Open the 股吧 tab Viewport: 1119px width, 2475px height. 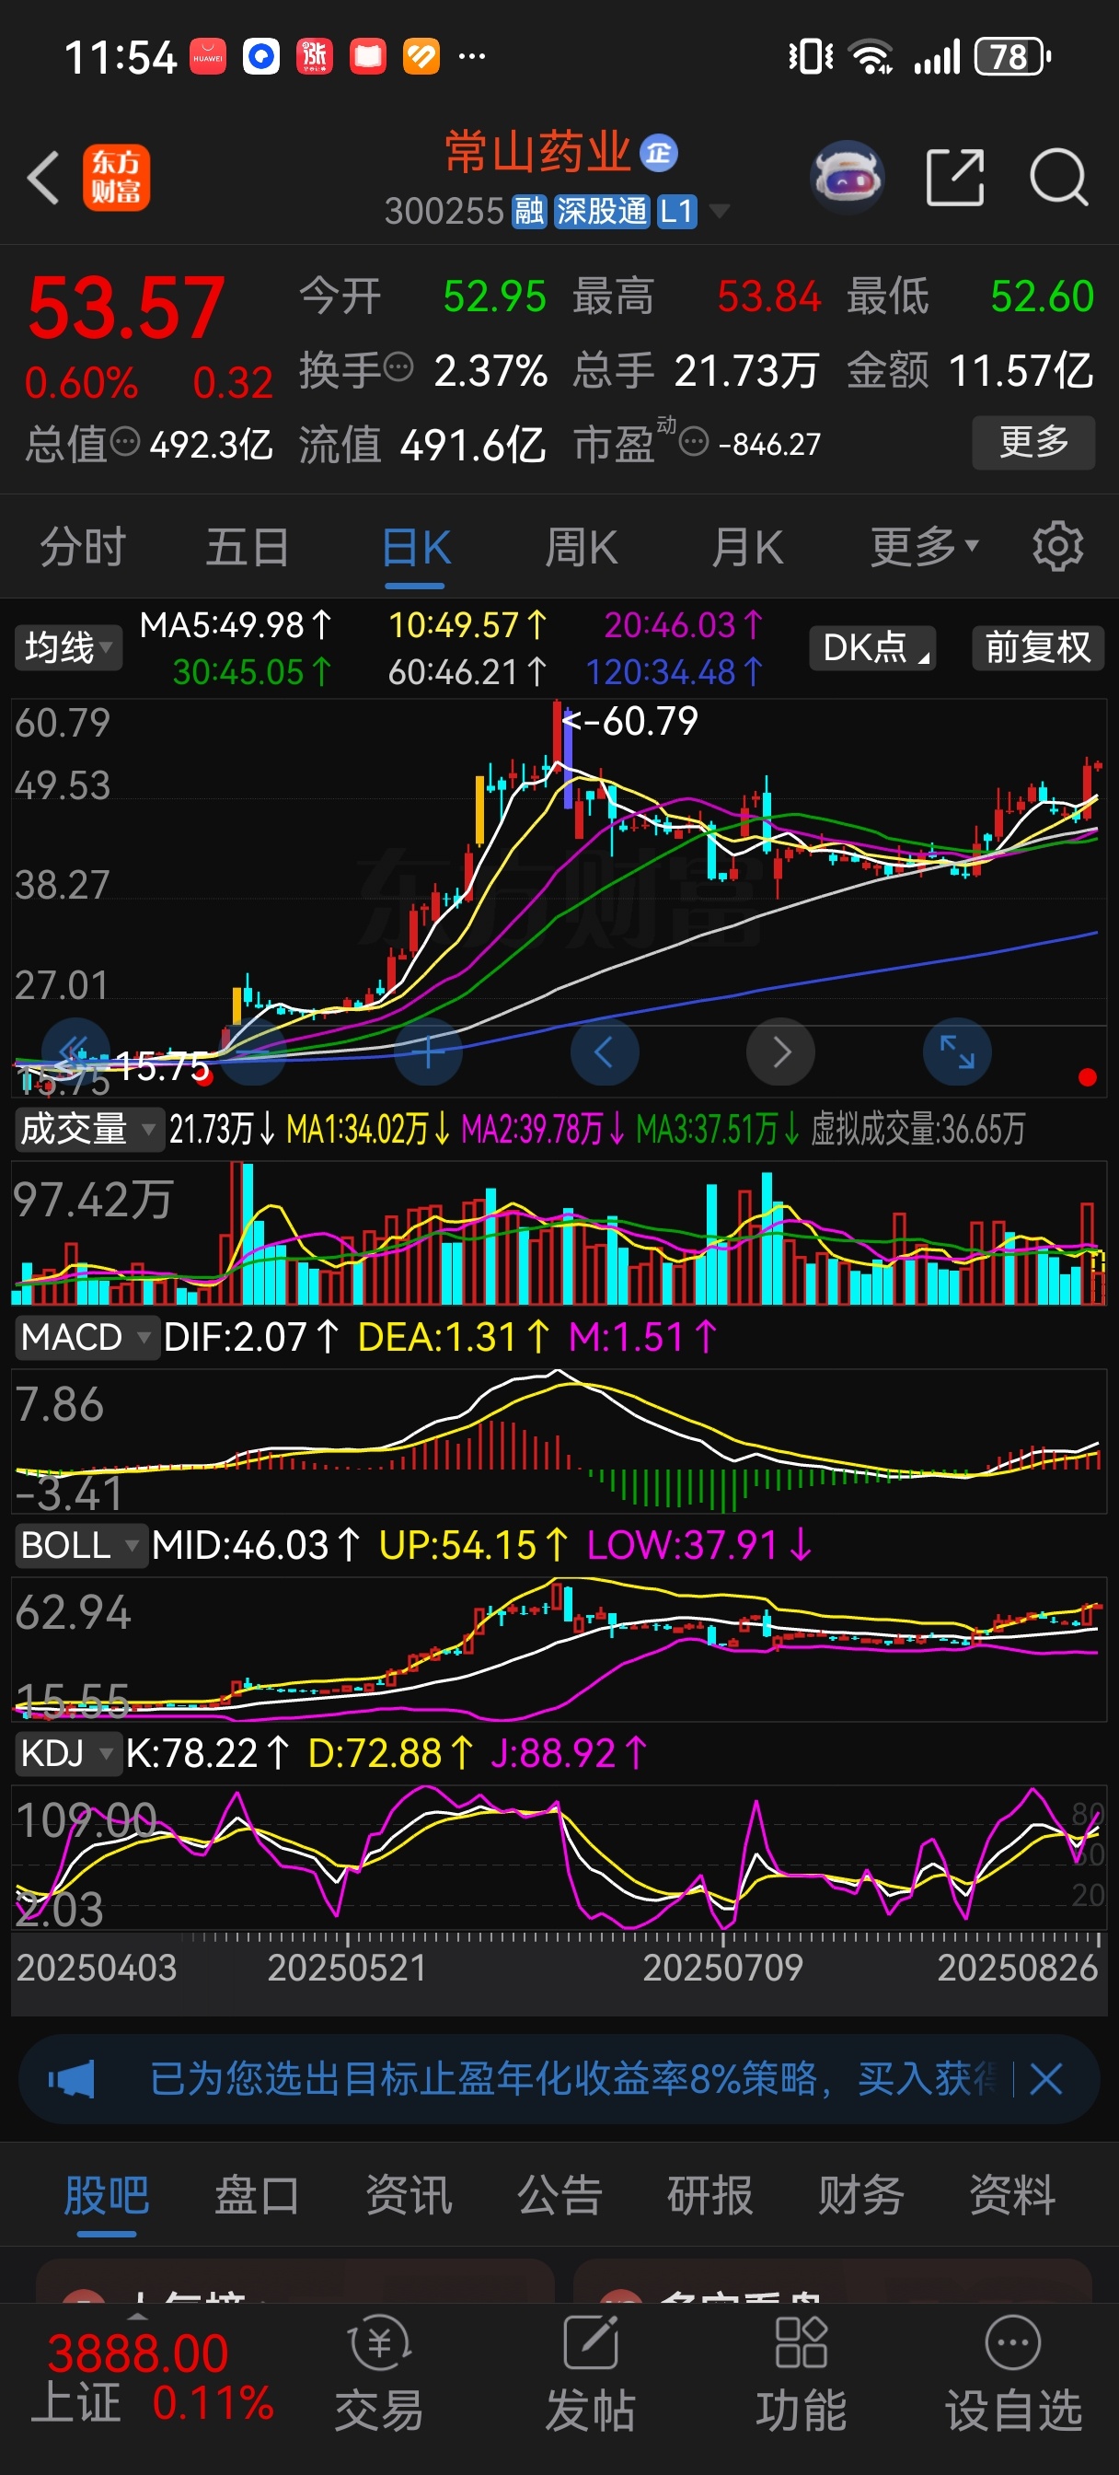click(x=107, y=2196)
